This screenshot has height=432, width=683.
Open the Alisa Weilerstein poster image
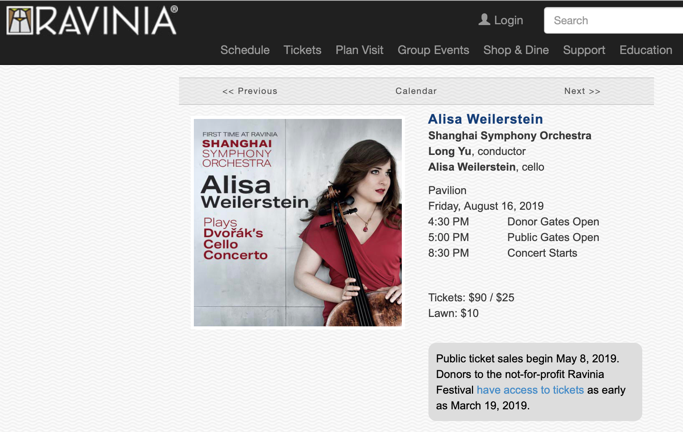[298, 222]
